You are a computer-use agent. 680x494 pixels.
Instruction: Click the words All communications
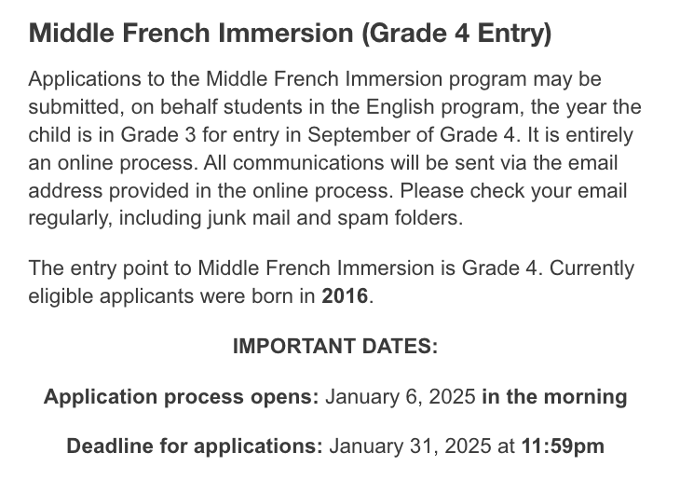click(293, 163)
